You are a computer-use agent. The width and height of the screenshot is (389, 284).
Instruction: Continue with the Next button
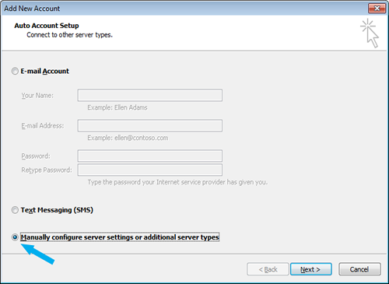pos(311,269)
